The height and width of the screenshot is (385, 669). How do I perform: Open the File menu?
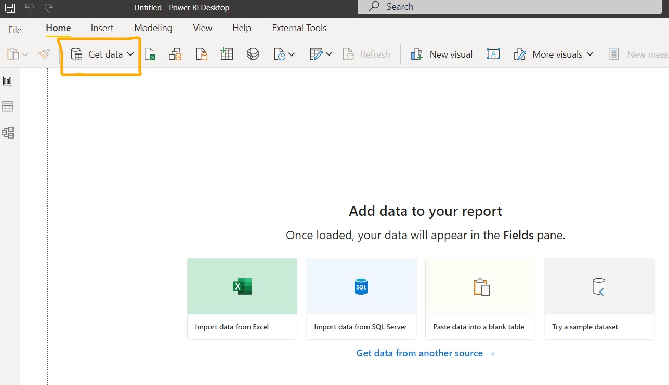[x=15, y=30]
